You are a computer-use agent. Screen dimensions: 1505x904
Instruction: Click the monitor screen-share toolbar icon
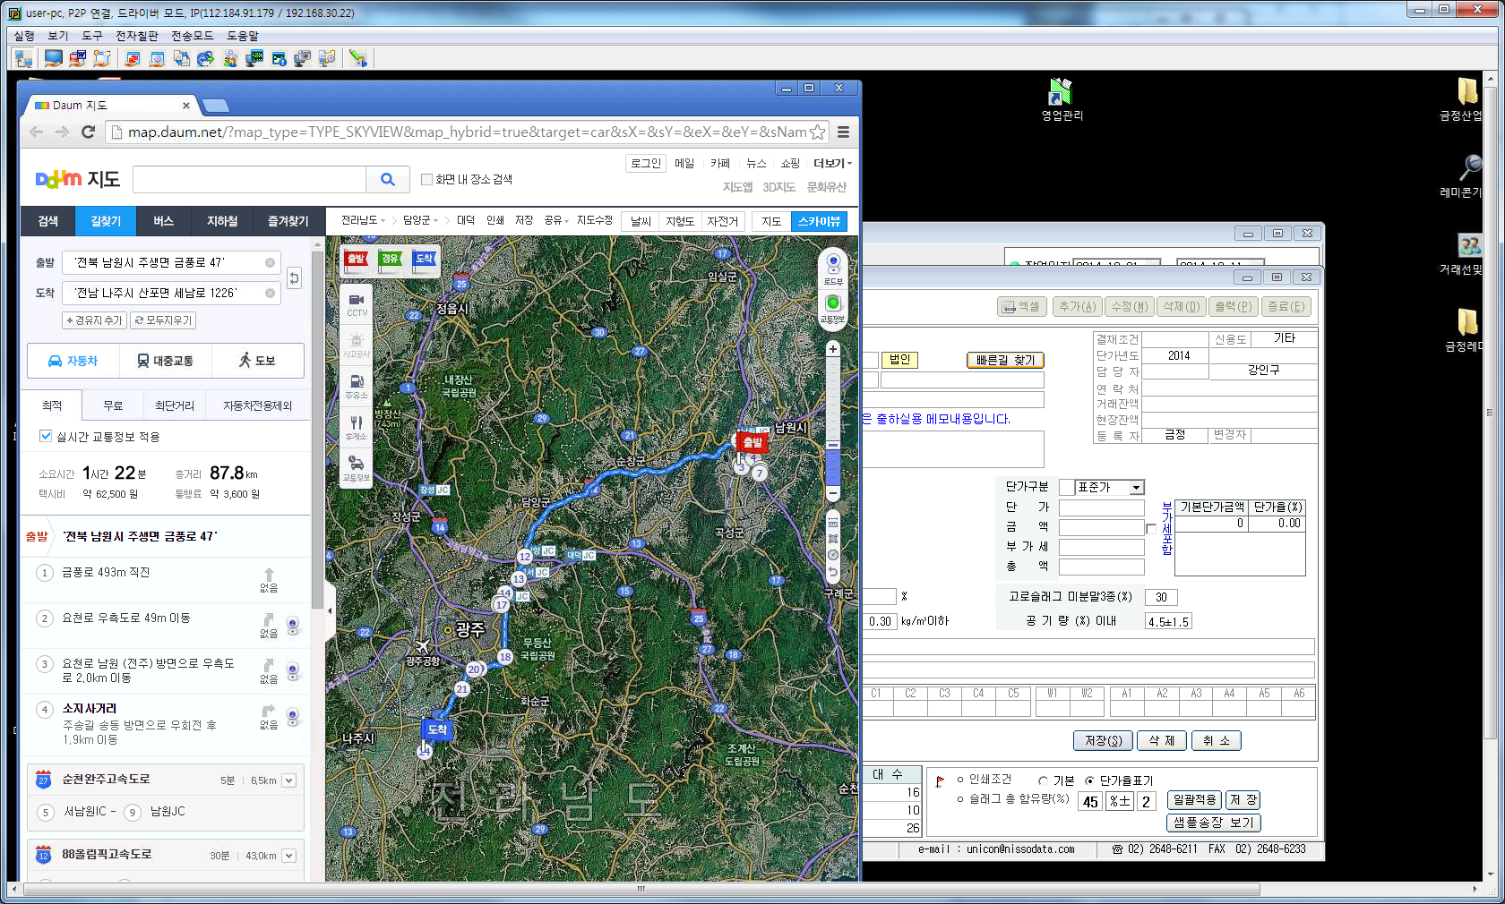coord(54,58)
